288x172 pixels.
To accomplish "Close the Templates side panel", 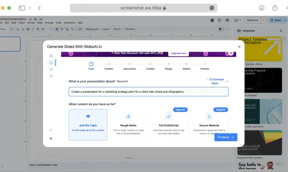I will pos(281,31).
